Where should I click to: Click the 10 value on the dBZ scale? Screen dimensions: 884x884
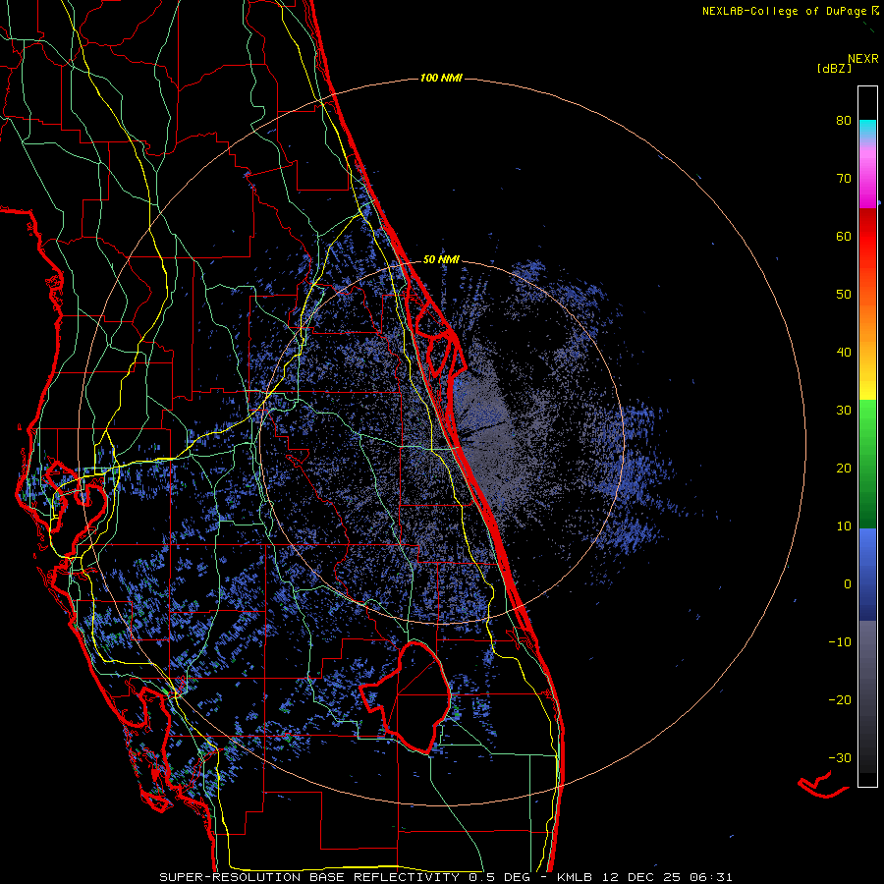(844, 526)
